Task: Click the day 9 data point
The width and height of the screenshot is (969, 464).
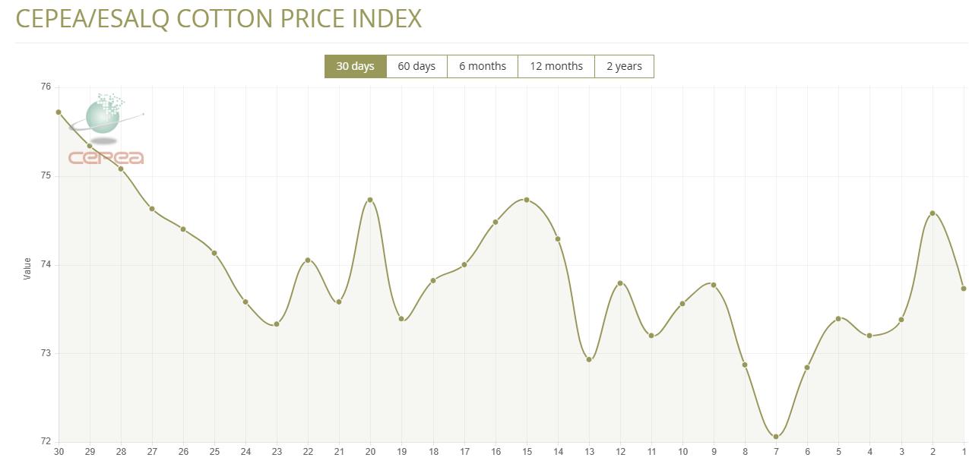Action: tap(714, 285)
